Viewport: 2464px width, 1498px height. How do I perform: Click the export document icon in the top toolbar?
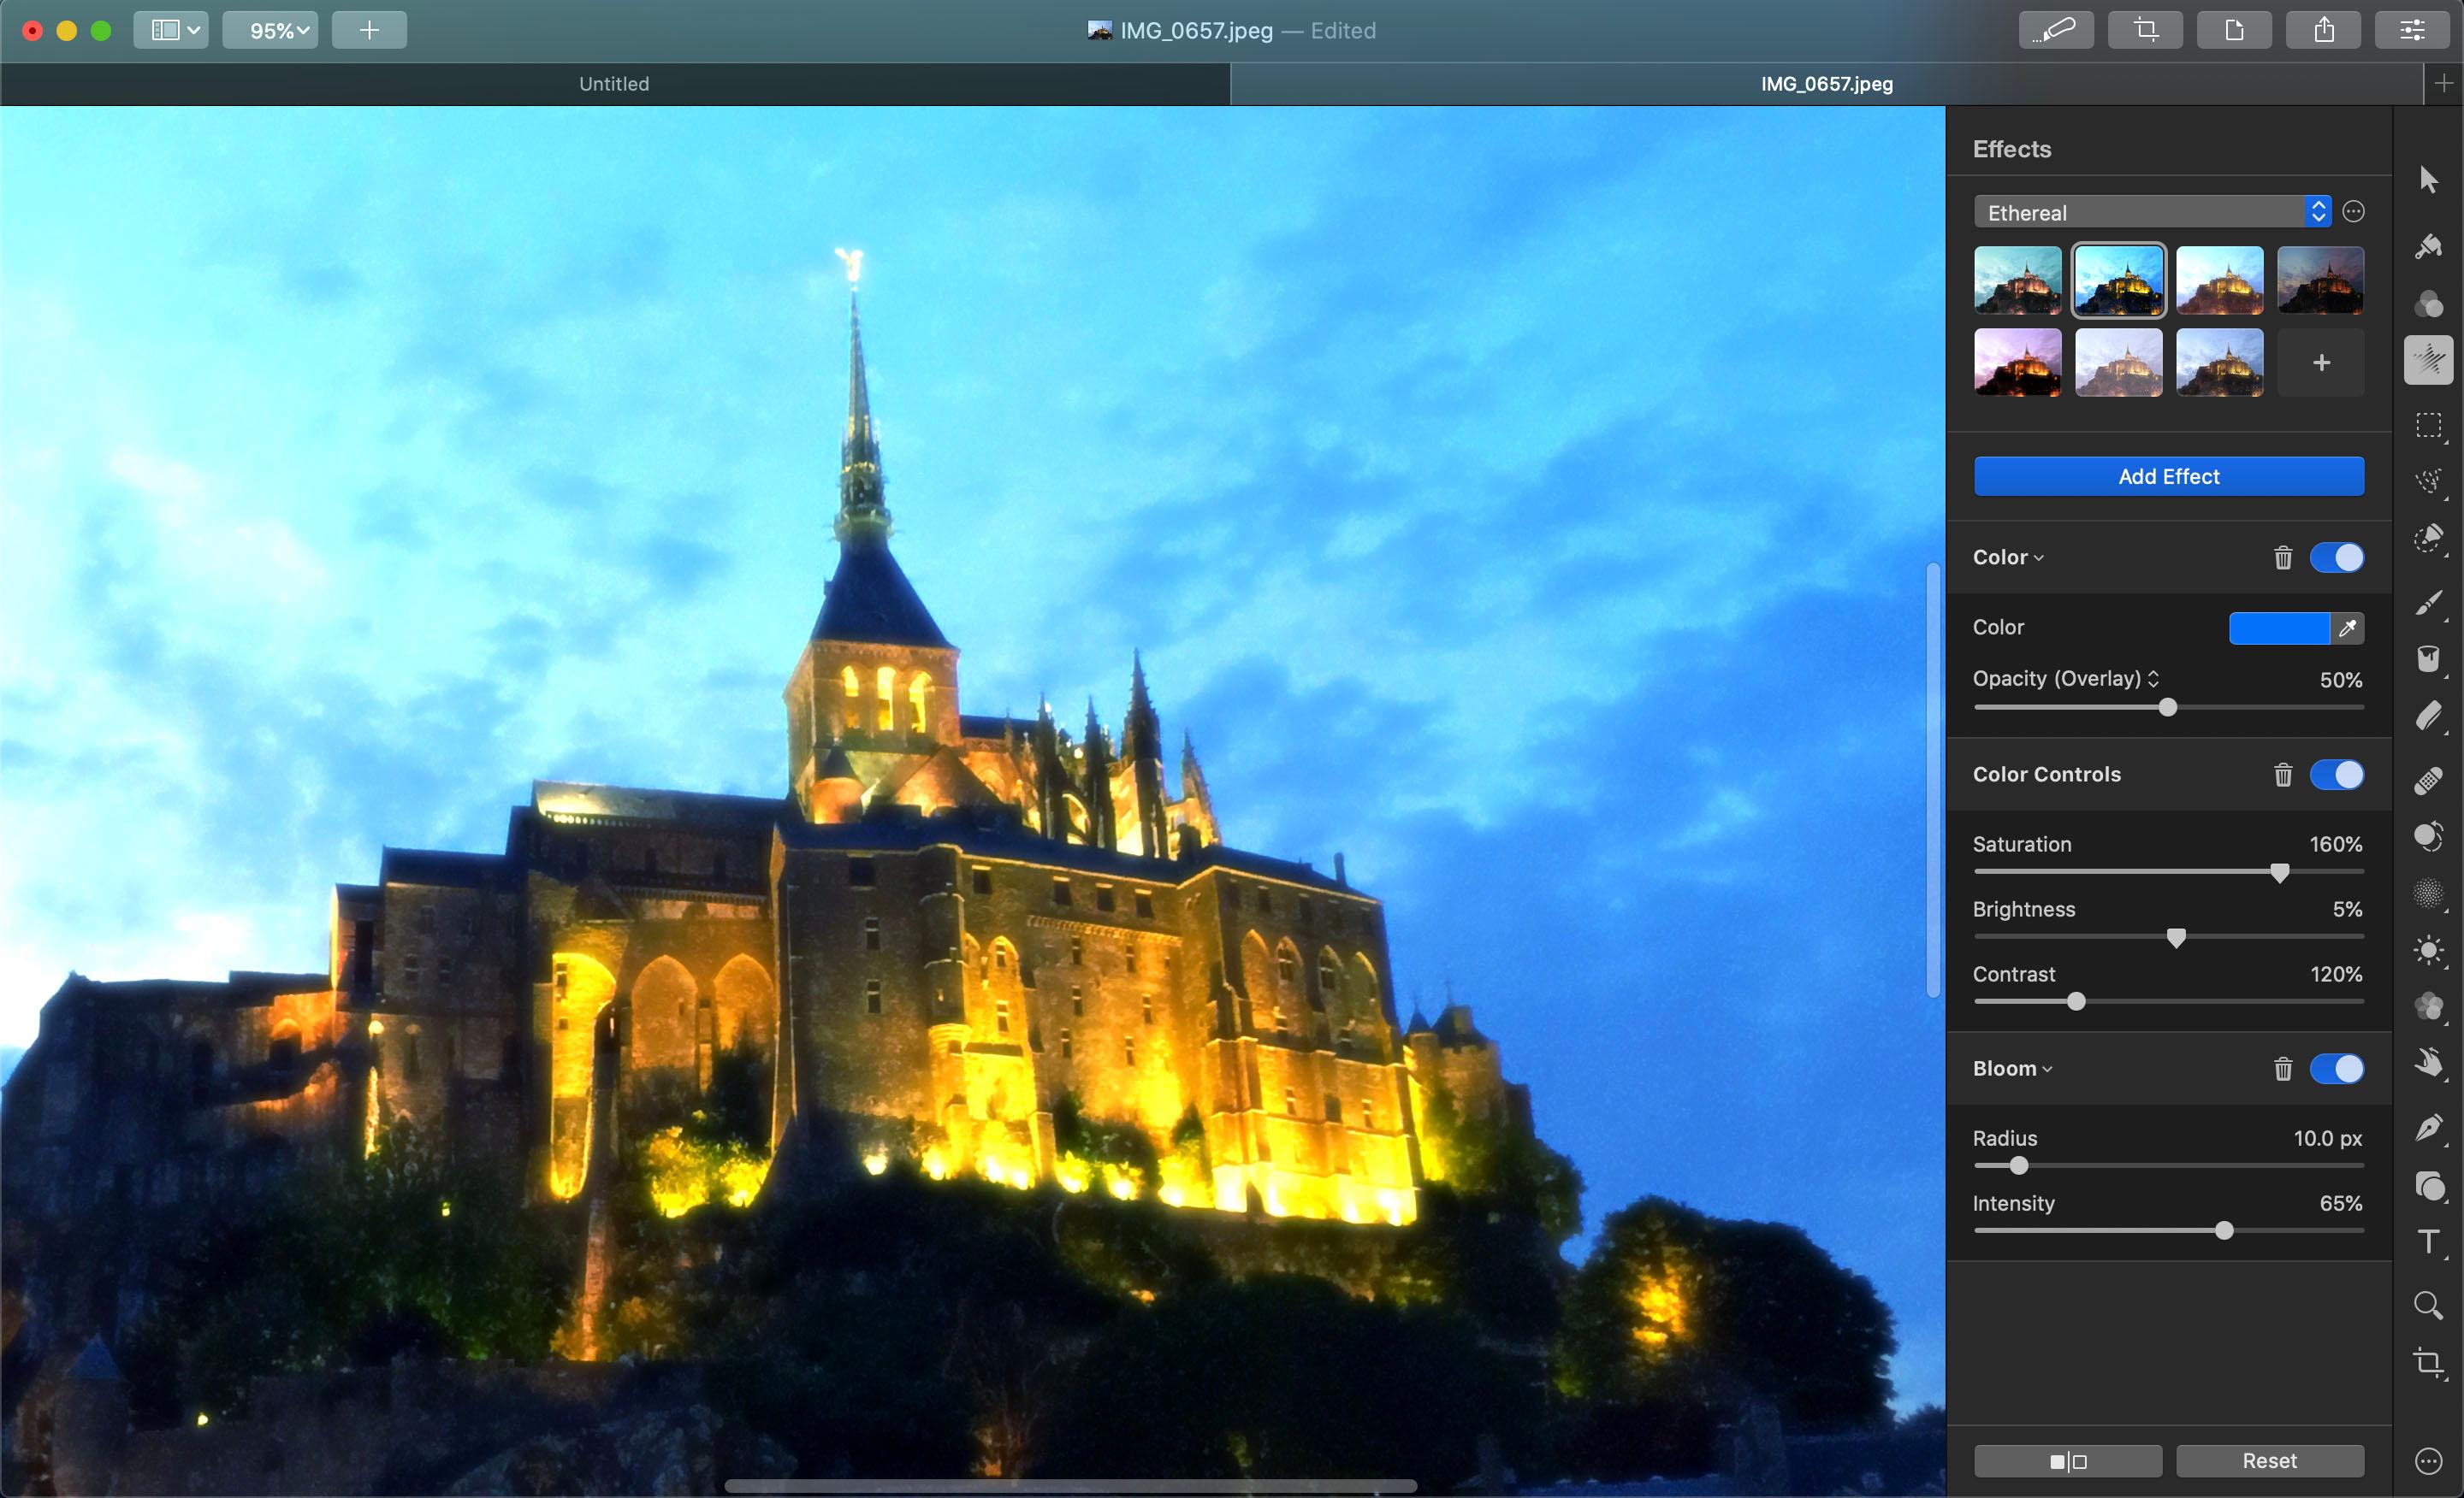(x=2234, y=30)
